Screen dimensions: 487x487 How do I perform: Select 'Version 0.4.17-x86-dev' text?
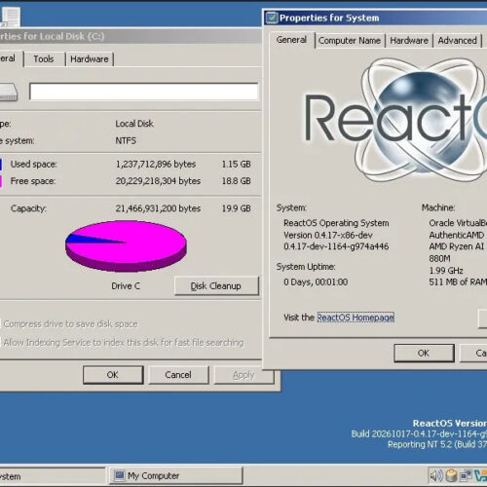coord(328,235)
